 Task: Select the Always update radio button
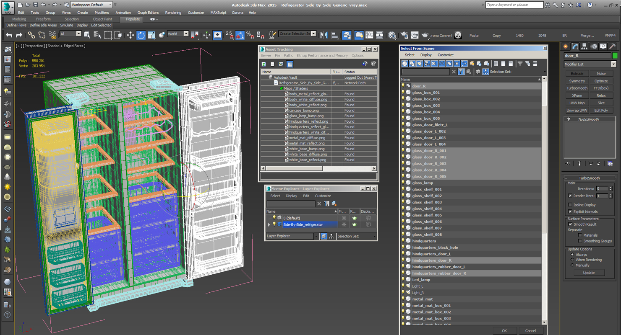[572, 255]
